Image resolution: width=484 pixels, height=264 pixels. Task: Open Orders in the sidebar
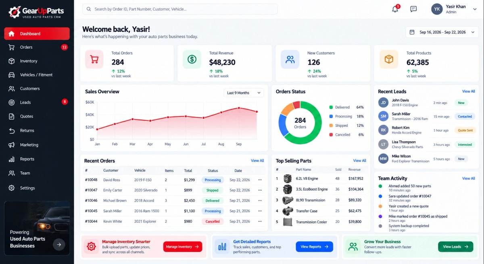coord(37,47)
